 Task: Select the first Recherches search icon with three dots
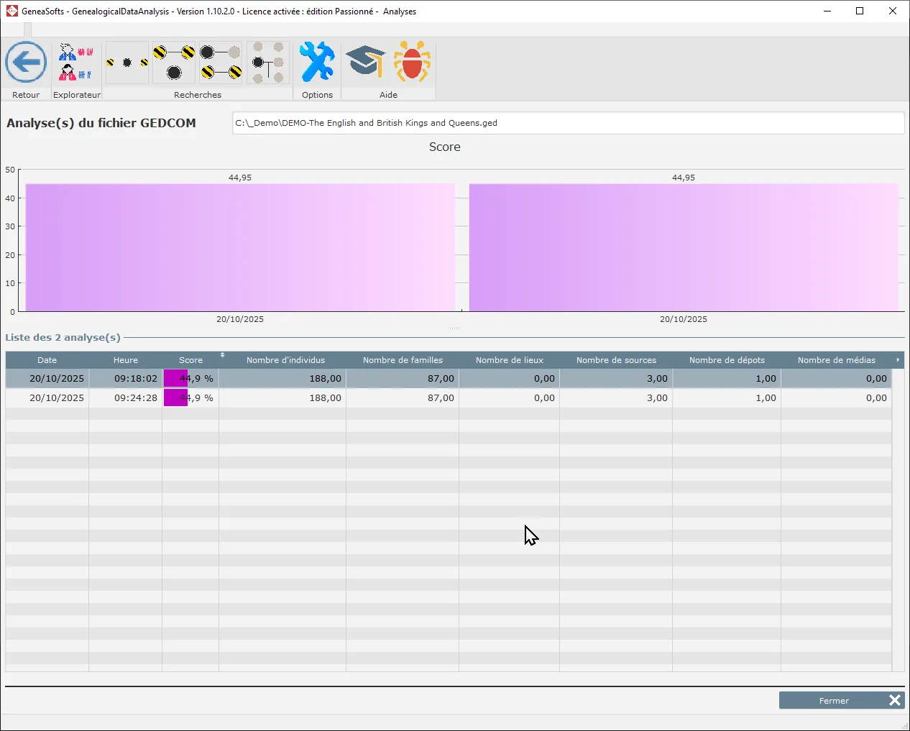(x=127, y=63)
